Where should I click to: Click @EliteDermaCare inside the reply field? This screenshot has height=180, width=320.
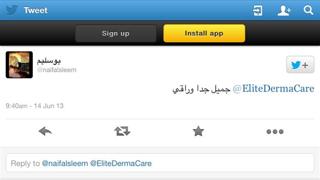(121, 163)
